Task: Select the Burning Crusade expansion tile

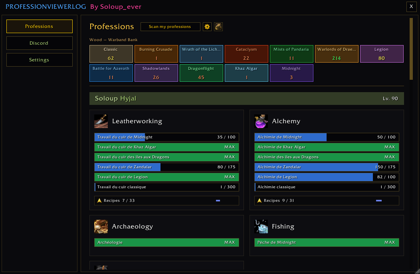Action: click(156, 54)
